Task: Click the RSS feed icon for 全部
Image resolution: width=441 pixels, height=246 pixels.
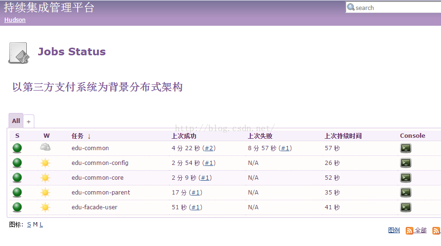Action: (409, 231)
